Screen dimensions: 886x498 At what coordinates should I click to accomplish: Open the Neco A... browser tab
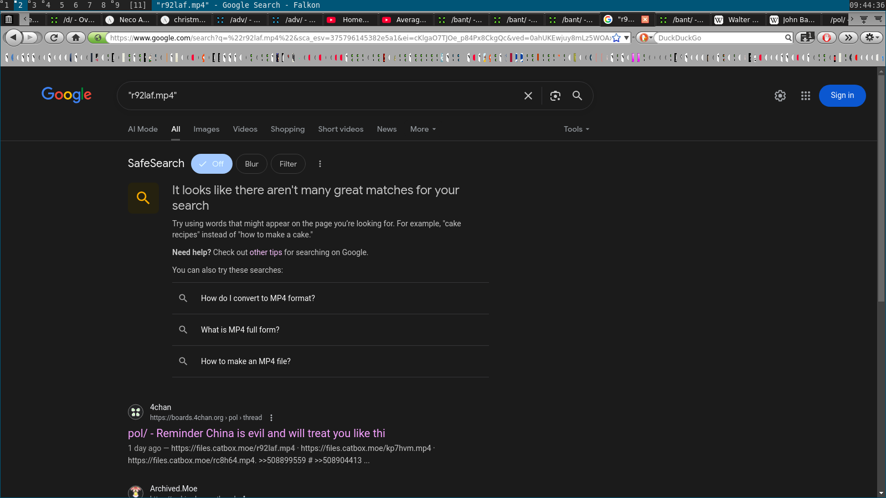point(128,19)
